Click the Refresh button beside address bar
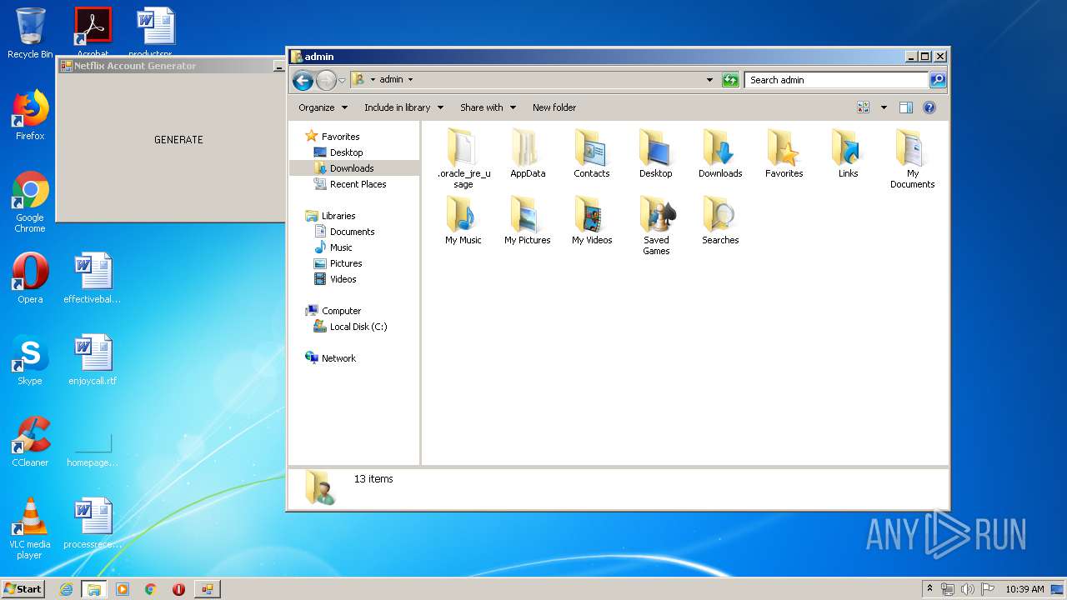1067x600 pixels. [x=730, y=80]
